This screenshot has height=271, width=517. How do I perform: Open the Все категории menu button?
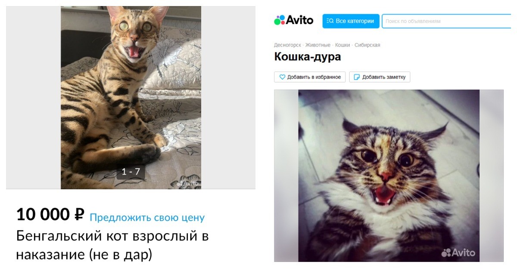[351, 21]
